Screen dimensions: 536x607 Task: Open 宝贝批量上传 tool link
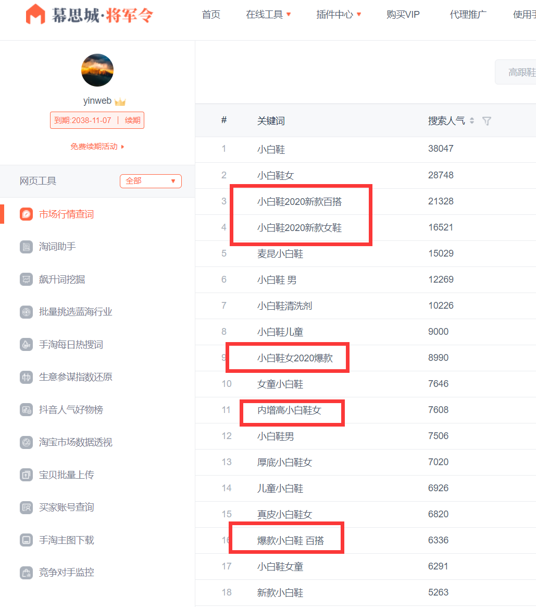(67, 475)
